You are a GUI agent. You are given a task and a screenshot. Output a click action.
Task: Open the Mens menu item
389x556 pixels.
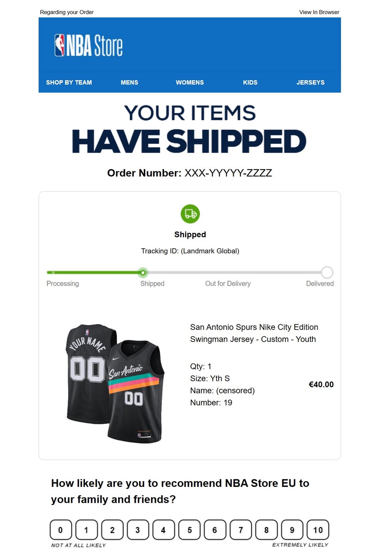click(129, 82)
